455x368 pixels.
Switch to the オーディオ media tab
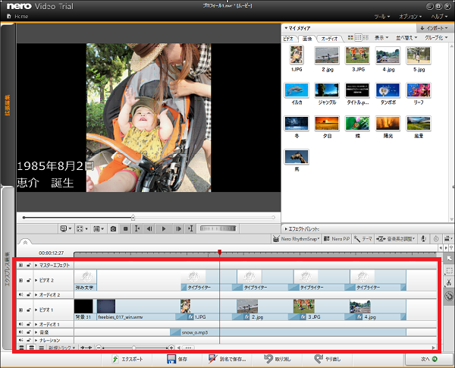329,37
